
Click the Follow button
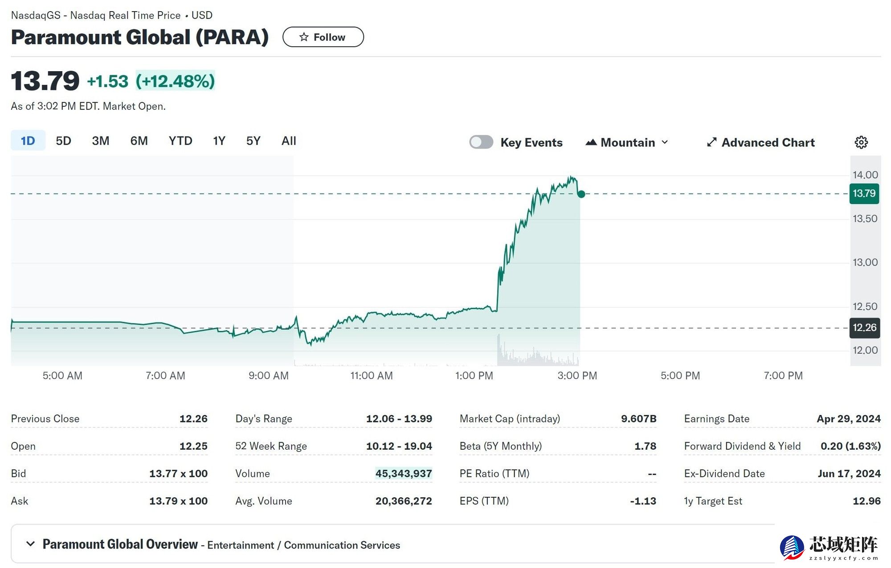pos(323,37)
